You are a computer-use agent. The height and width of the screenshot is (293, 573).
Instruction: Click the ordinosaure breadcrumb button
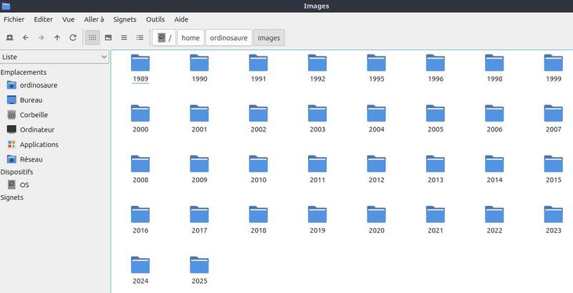[228, 38]
